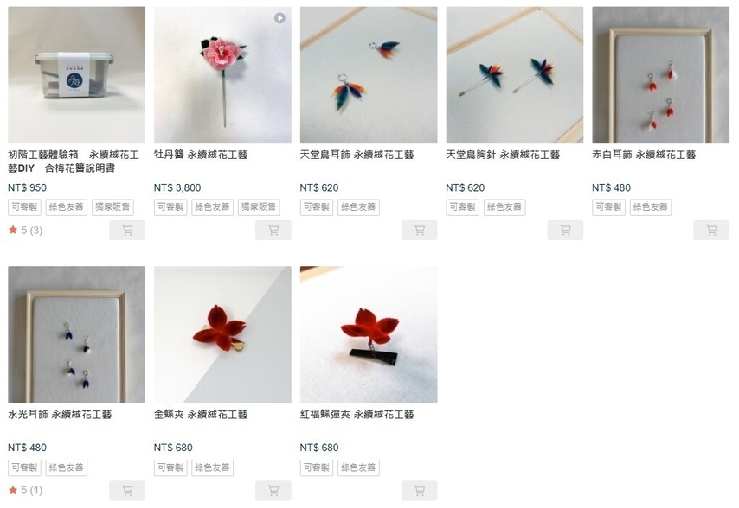Select the 獨家販售 tag under 牡丹簪
The height and width of the screenshot is (508, 739).
coord(259,207)
